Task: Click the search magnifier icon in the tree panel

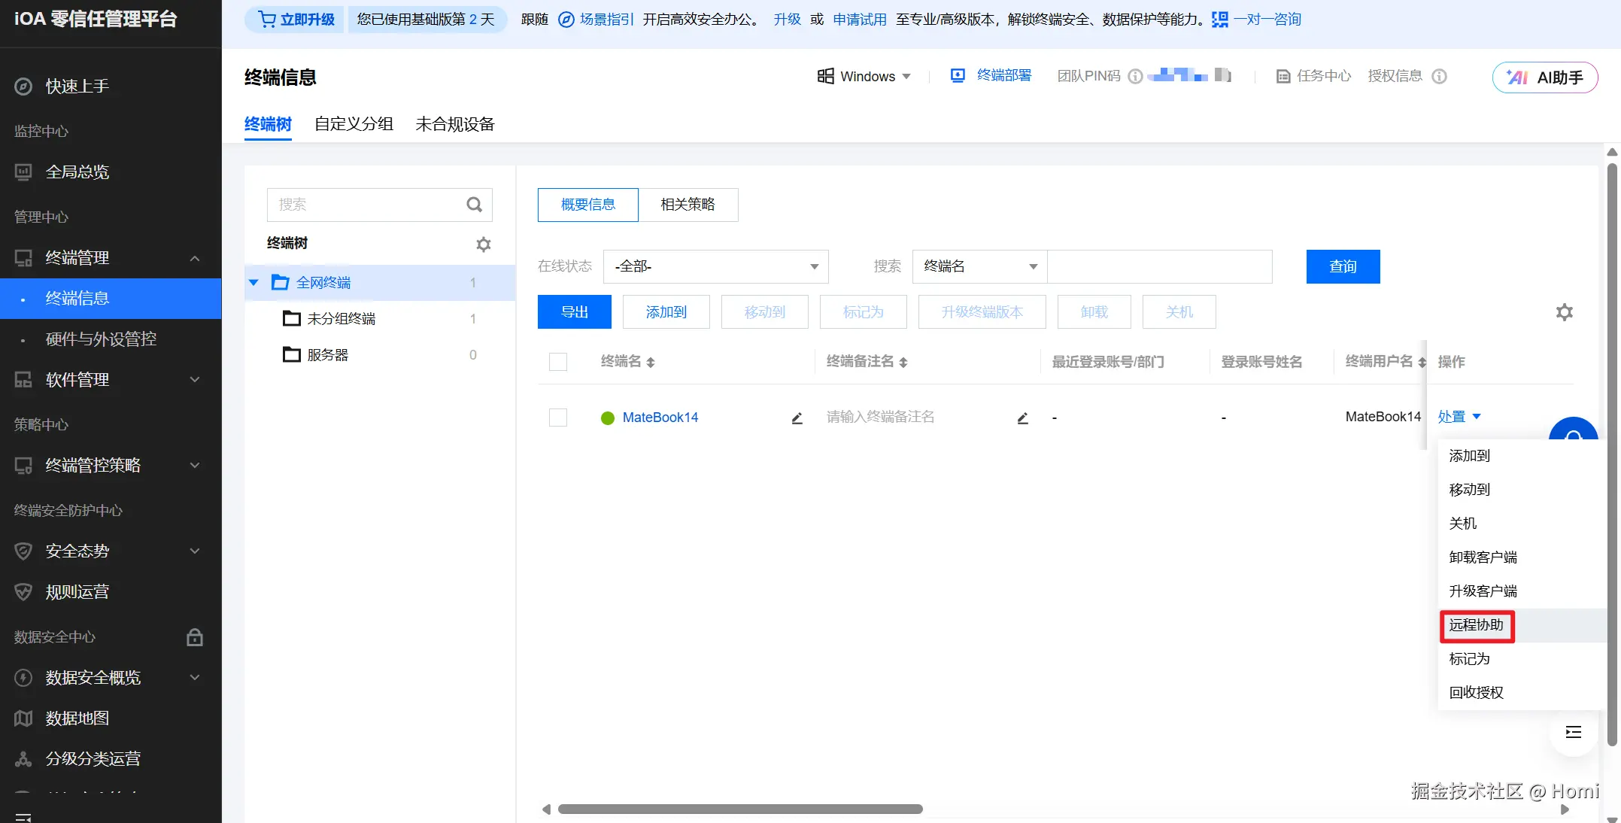Action: 474,205
